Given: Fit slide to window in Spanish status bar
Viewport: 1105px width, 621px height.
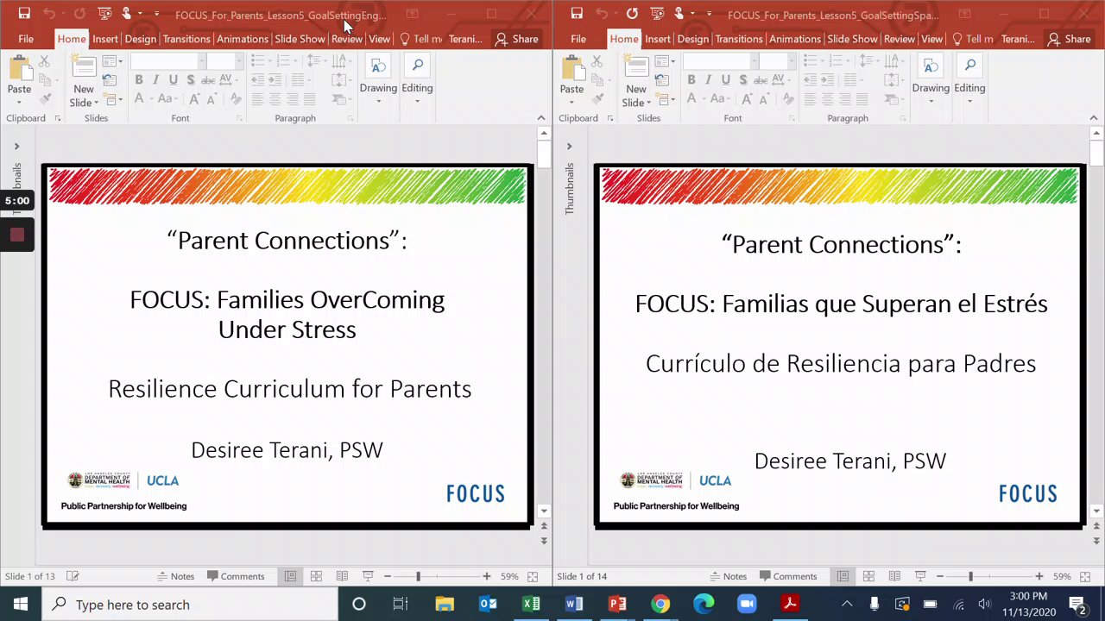Looking at the screenshot, I should 1086,576.
